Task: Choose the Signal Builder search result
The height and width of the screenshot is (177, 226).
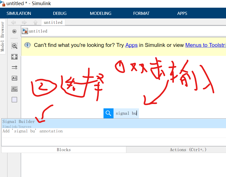Action: tap(114, 123)
